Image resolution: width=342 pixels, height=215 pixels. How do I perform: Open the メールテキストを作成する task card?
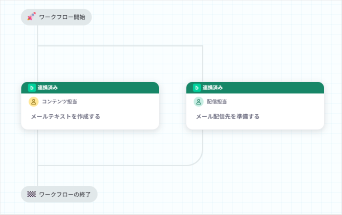90,106
